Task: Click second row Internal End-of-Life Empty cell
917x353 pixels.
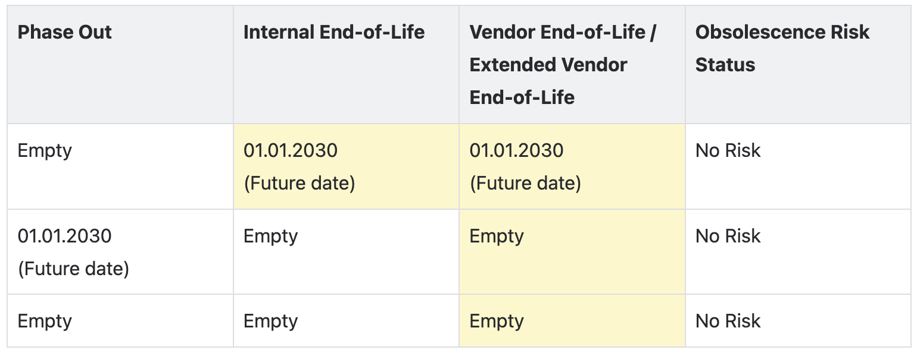Action: tap(346, 252)
